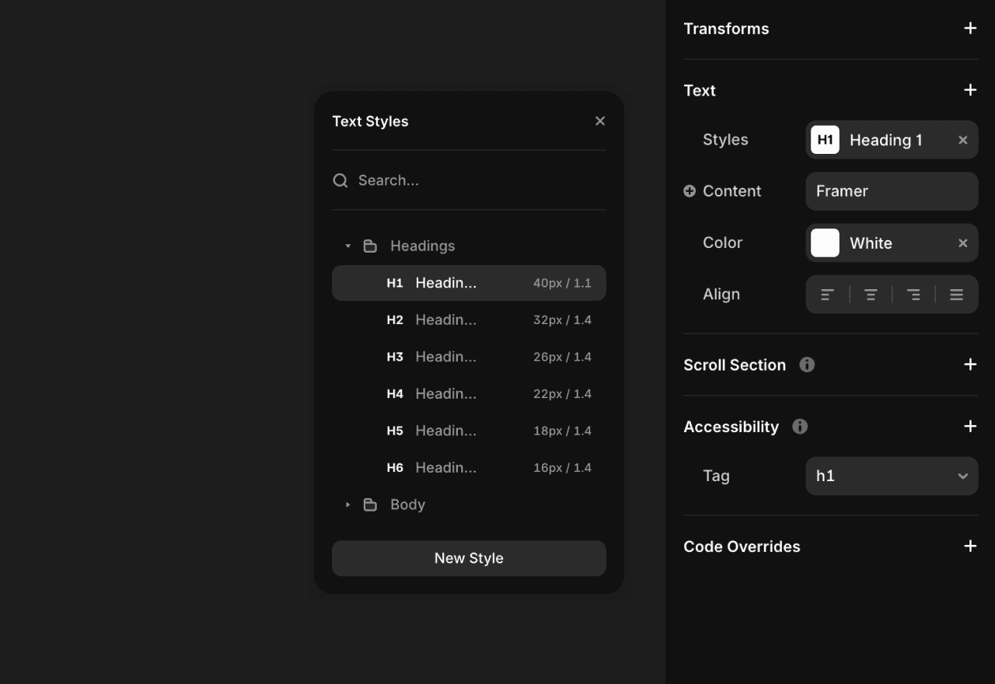Select the H2 text style
995x684 pixels.
pyautogui.click(x=469, y=319)
